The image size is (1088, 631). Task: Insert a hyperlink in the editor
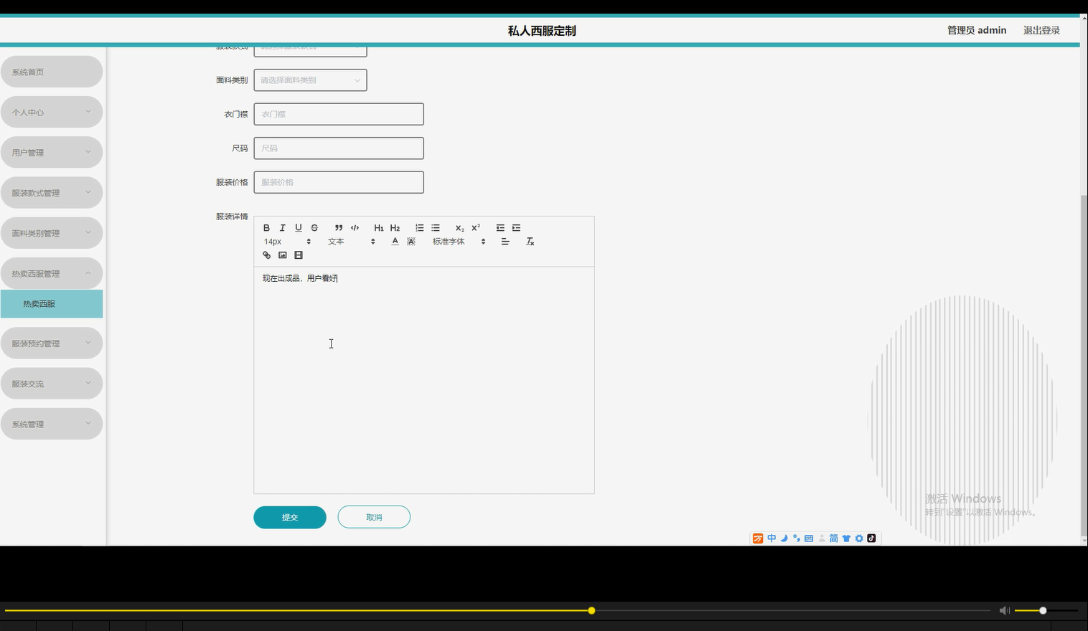[266, 255]
